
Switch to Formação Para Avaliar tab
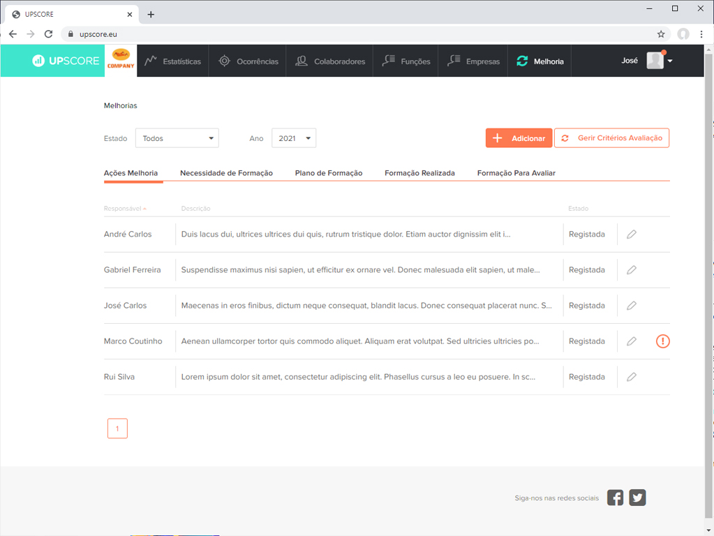pyautogui.click(x=516, y=173)
